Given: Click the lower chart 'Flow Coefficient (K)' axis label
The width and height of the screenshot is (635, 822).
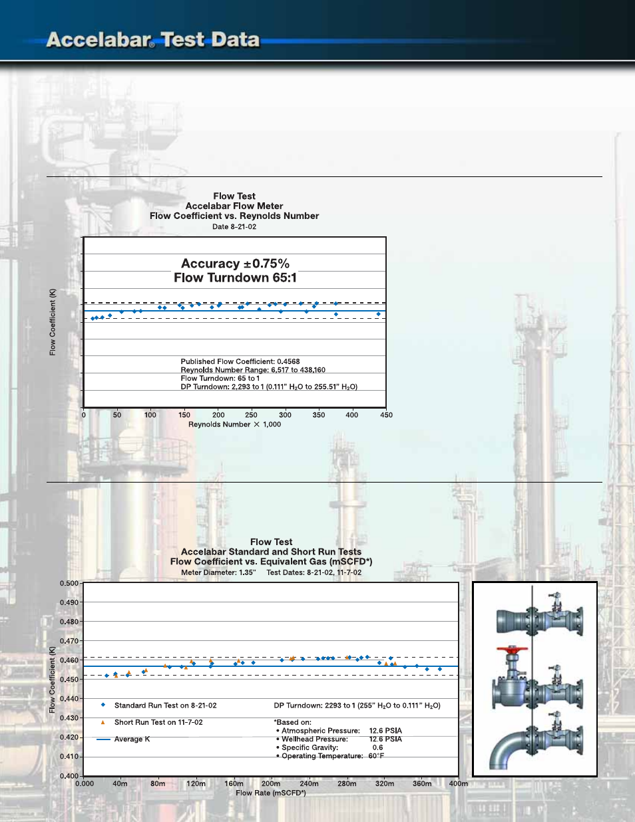Looking at the screenshot, I should coord(53,680).
